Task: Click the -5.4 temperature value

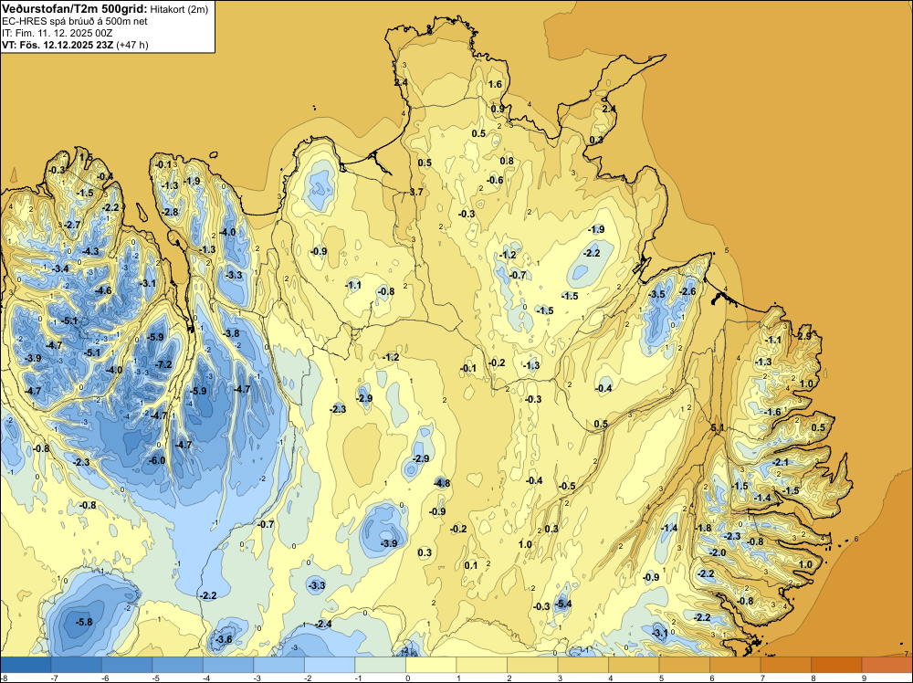Action: (562, 604)
